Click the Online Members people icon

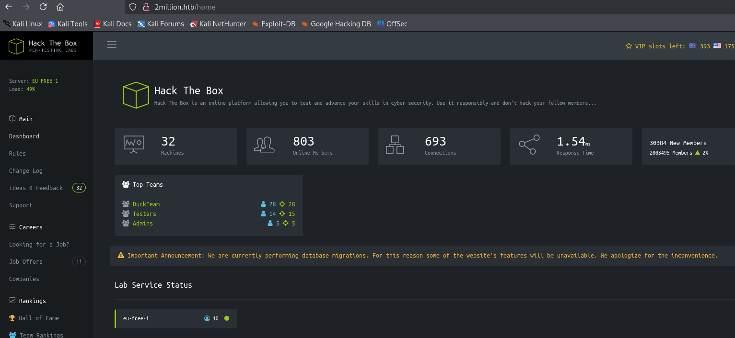[x=265, y=145]
